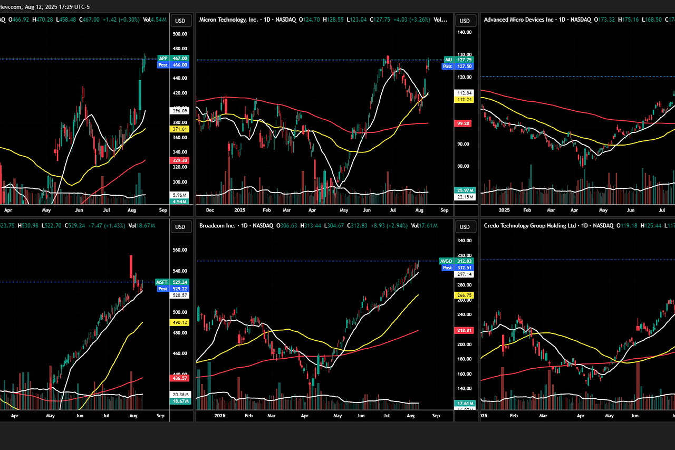Click the 140.00 price level on Micron axis
This screenshot has height=450, width=675.
point(465,32)
